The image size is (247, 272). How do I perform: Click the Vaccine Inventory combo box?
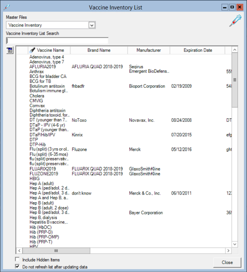click(51, 25)
